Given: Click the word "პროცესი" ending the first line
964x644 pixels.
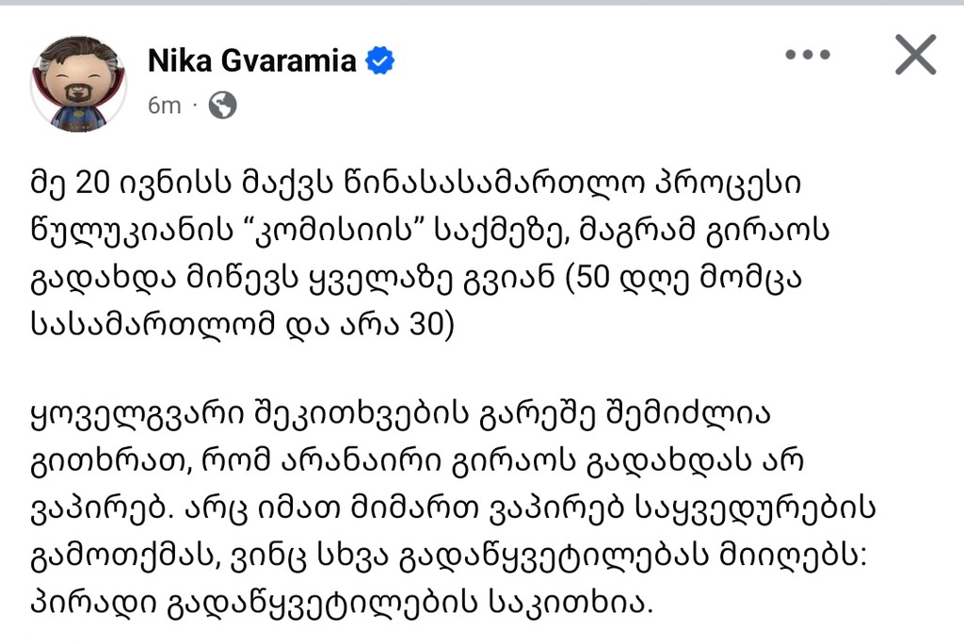Looking at the screenshot, I should click(x=729, y=184).
